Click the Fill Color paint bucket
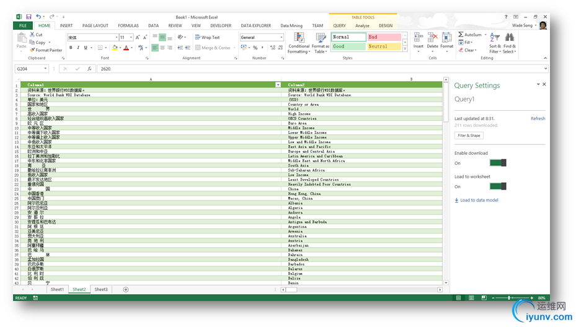 pyautogui.click(x=115, y=48)
